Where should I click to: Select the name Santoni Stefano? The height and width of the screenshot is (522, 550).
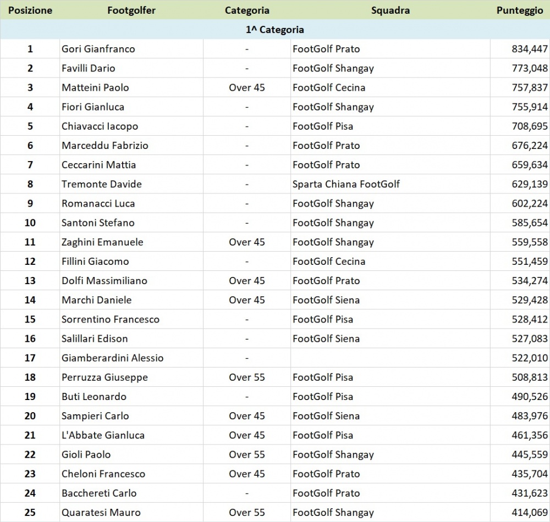98,223
